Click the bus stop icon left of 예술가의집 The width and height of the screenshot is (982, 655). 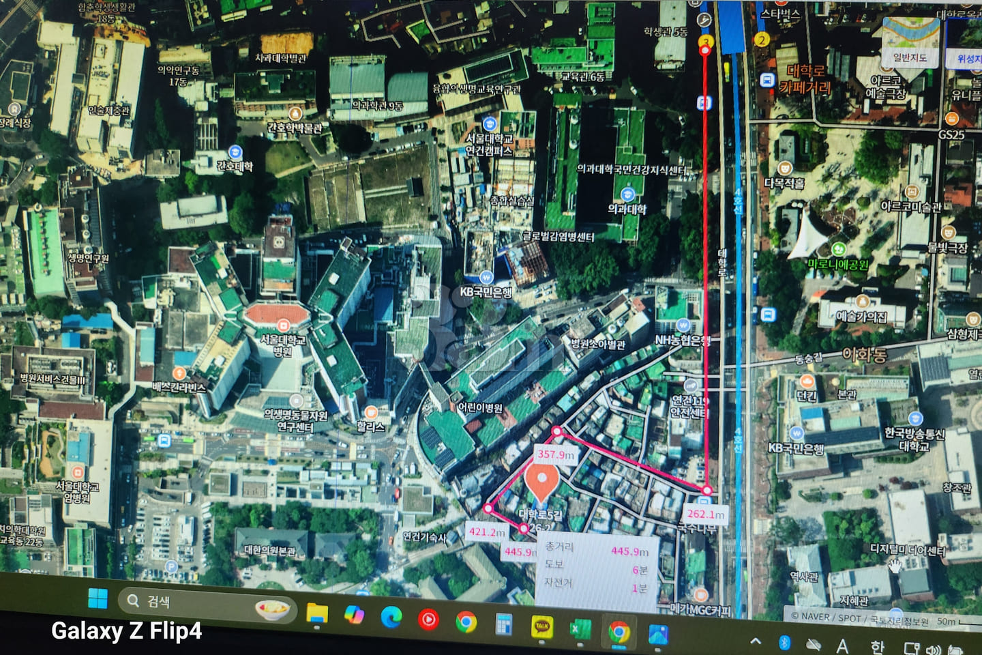point(768,315)
